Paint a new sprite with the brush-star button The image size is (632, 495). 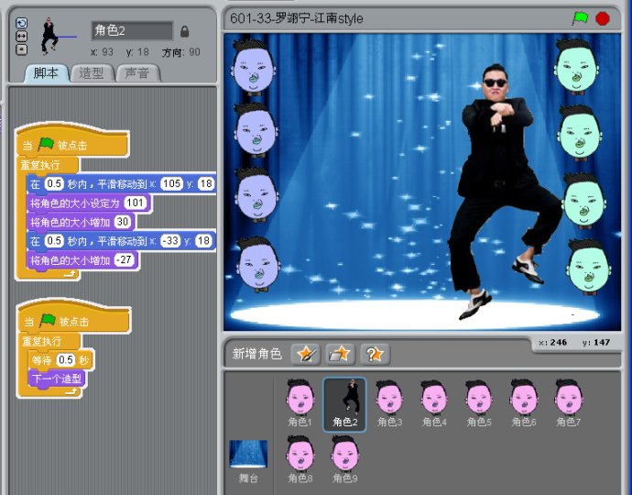[x=306, y=354]
